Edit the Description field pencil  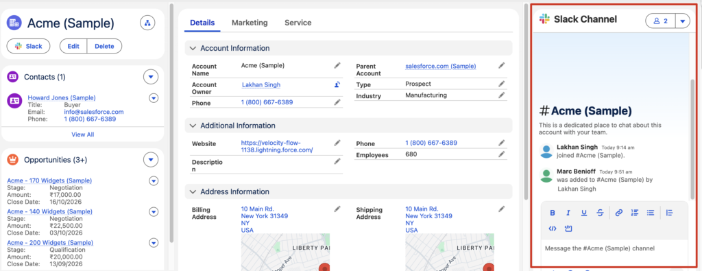point(337,161)
